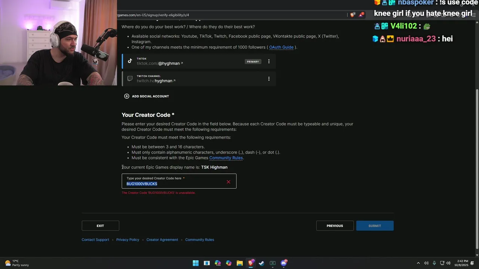Viewport: 479px width, 269px height.
Task: Open the network and volume quick settings
Action: (x=445, y=263)
